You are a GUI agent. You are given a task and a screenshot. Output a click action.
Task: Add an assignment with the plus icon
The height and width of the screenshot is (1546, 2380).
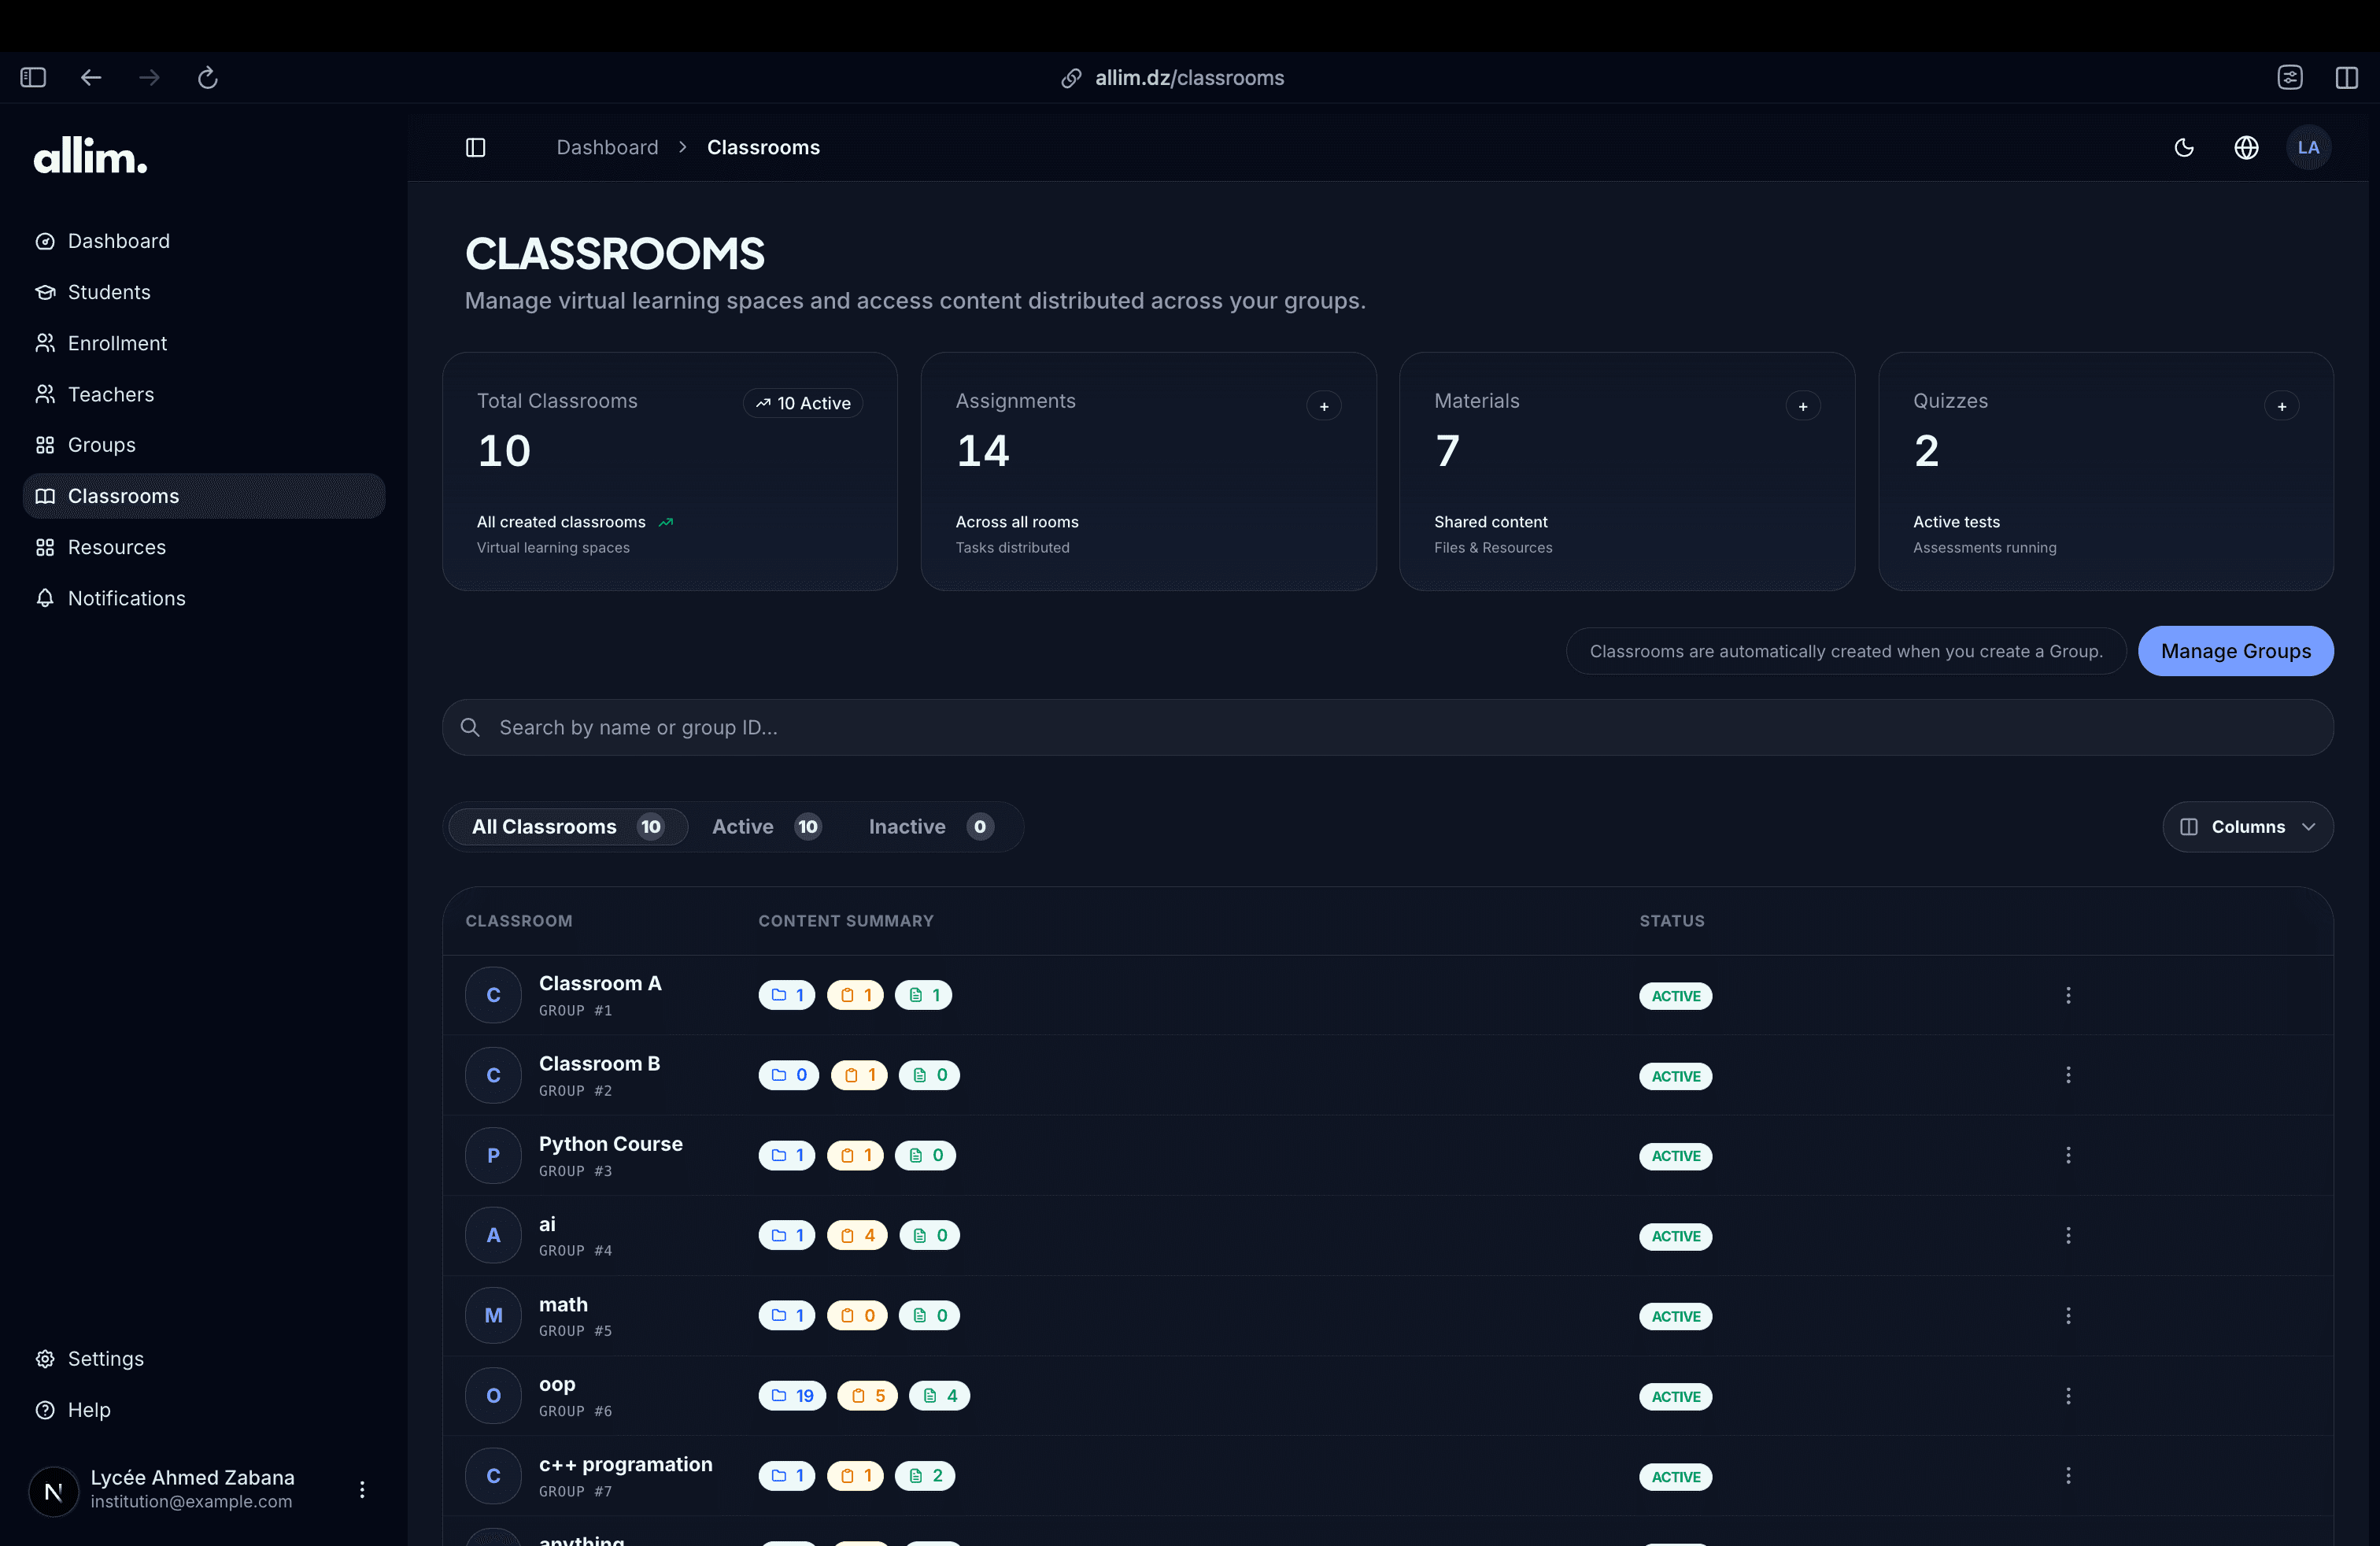coord(1324,406)
